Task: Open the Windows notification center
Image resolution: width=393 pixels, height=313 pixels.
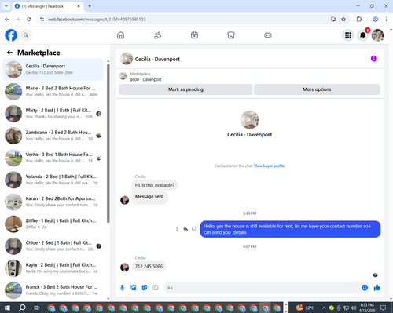Action: click(384, 308)
